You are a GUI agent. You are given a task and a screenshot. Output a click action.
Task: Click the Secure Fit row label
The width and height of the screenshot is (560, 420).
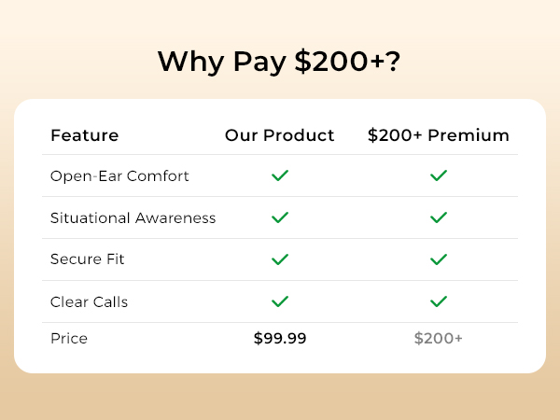click(x=88, y=259)
